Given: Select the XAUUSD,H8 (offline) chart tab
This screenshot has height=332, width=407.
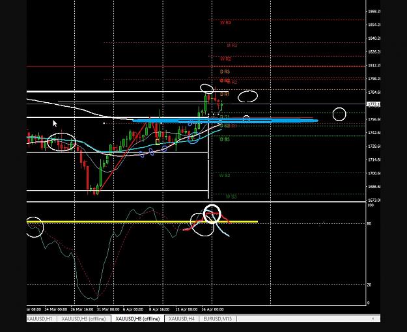Looking at the screenshot, I should 137,318.
